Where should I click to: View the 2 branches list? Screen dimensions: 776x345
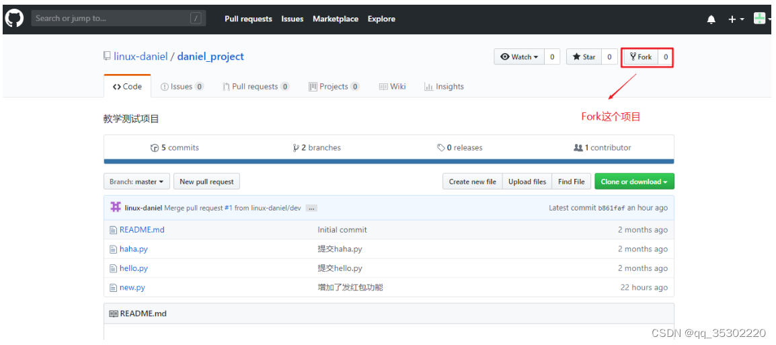coord(317,147)
